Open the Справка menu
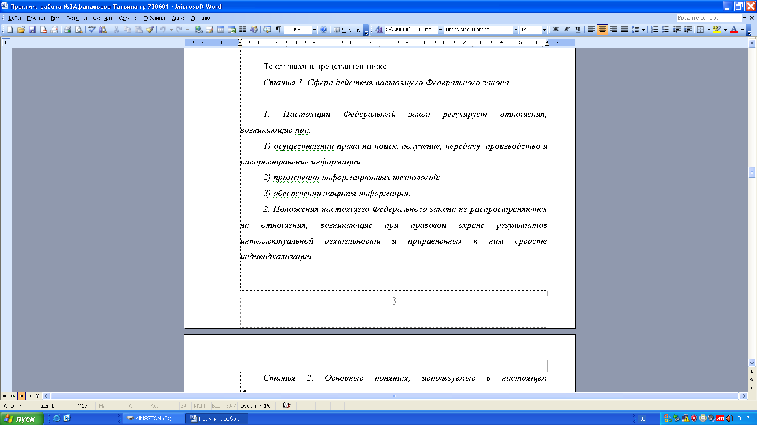This screenshot has width=757, height=425. 201,18
